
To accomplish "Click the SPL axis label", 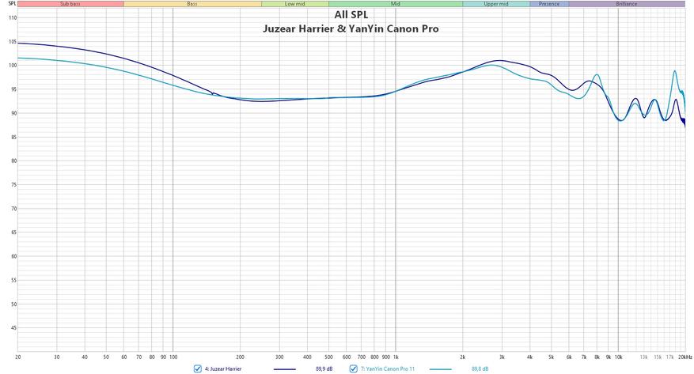I will coord(13,3).
